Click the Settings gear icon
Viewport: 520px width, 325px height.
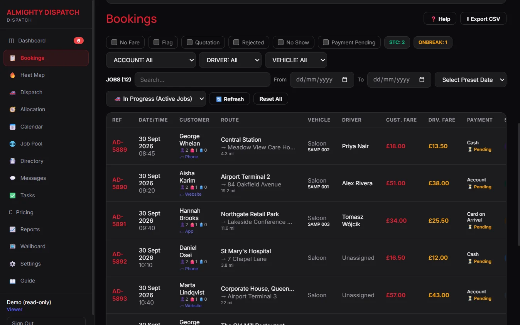pyautogui.click(x=13, y=264)
